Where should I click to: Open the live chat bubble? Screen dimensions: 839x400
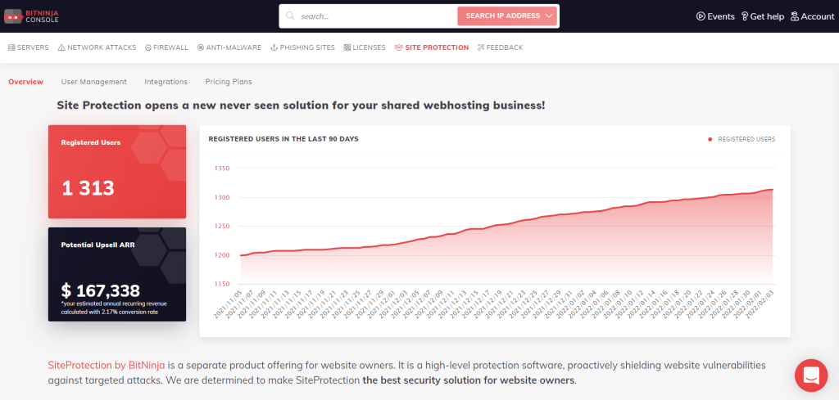811,375
